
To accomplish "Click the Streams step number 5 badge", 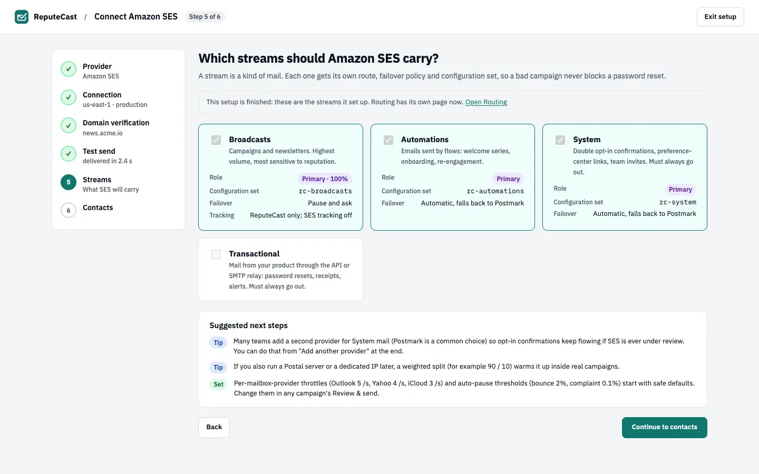I will 69,182.
